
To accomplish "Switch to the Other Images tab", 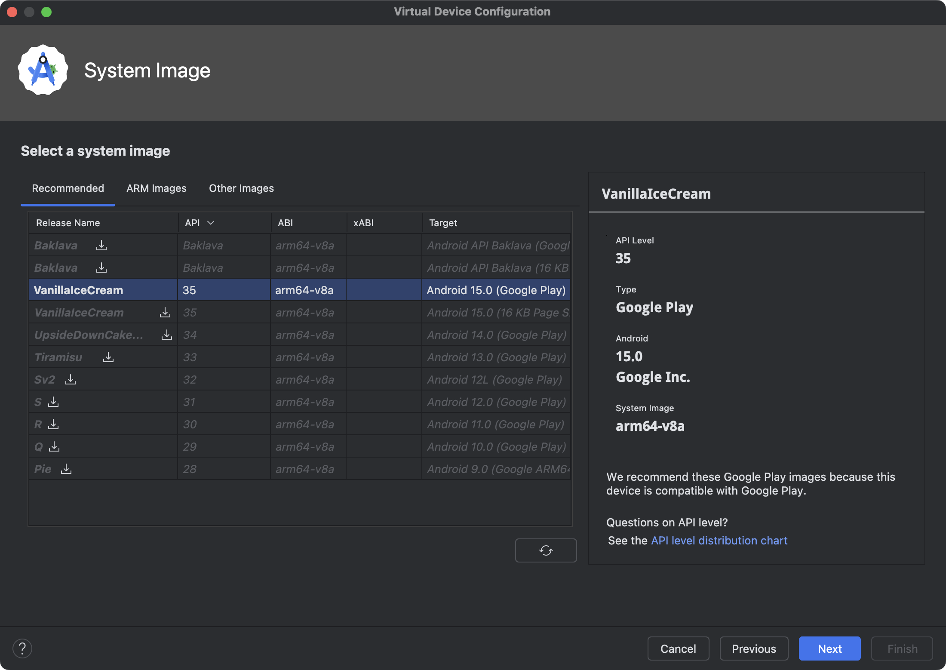I will [241, 188].
